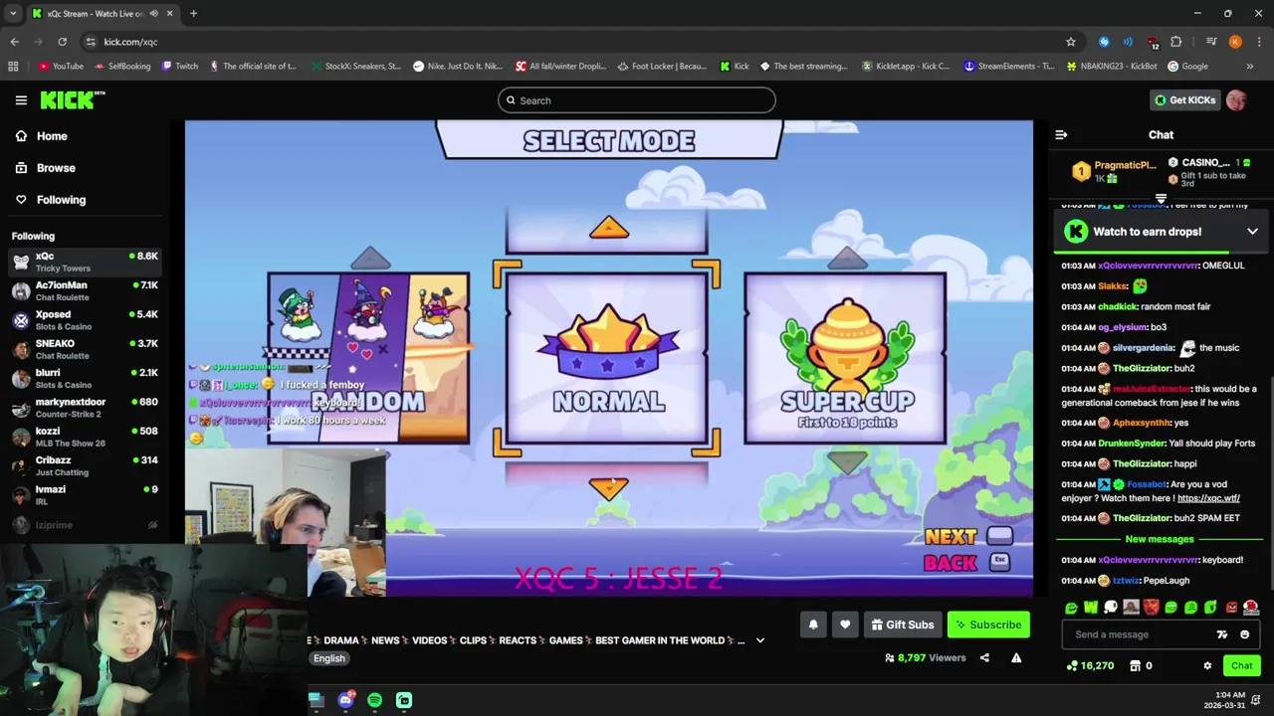
Task: Open the Chrome three-dot menu
Action: (1258, 42)
